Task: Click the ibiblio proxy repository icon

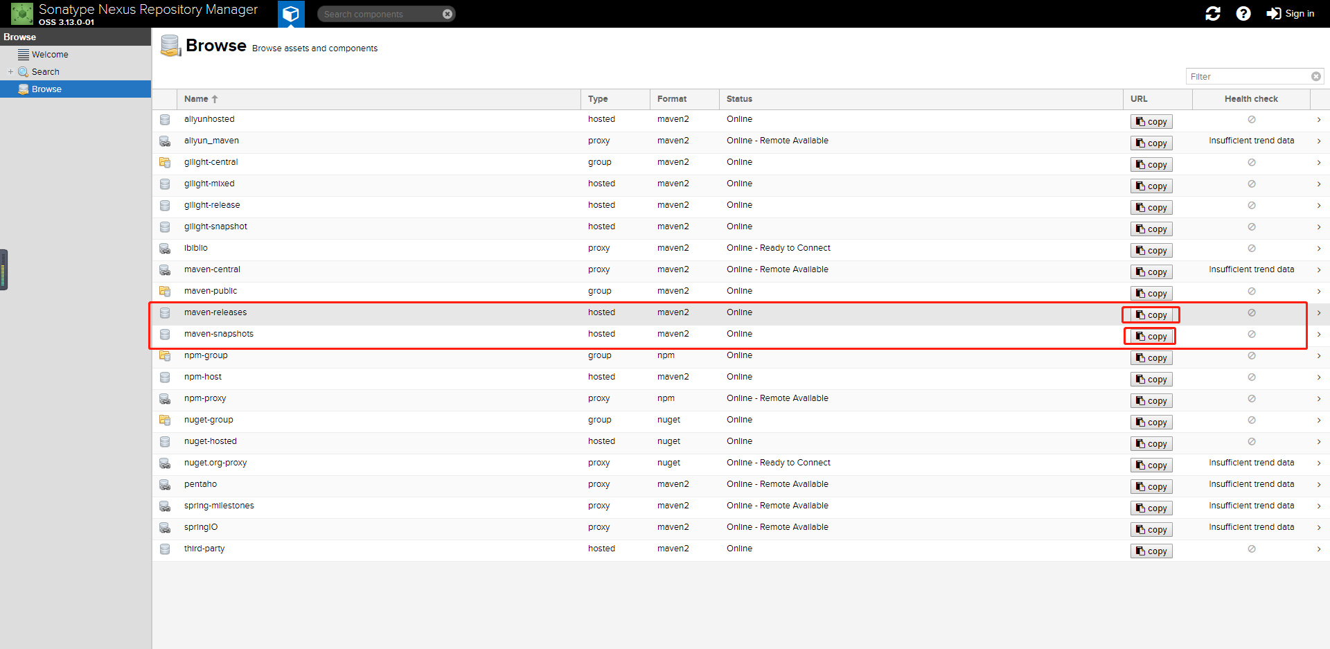Action: (165, 248)
